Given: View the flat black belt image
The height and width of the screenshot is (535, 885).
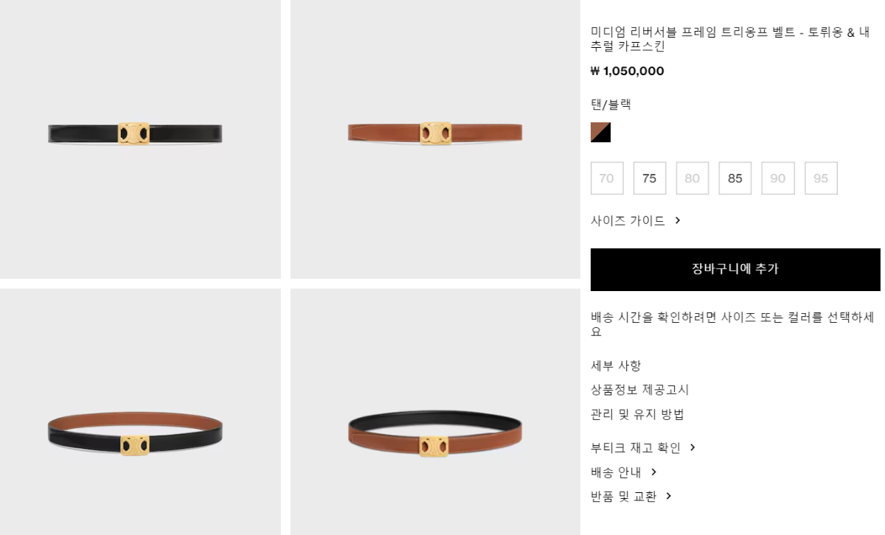Looking at the screenshot, I should coord(140,139).
